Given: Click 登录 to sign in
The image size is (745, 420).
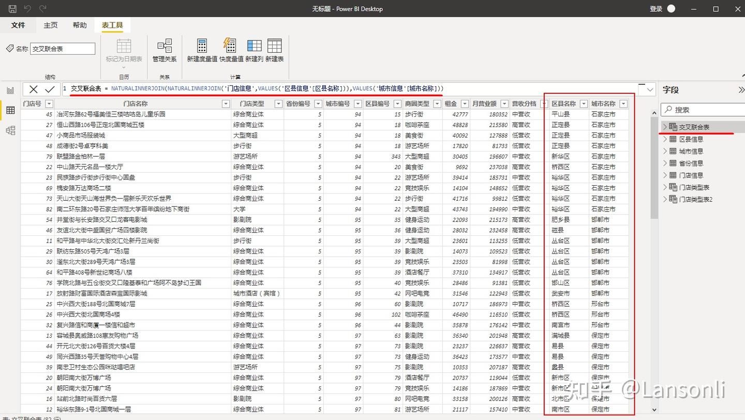Looking at the screenshot, I should click(x=656, y=9).
